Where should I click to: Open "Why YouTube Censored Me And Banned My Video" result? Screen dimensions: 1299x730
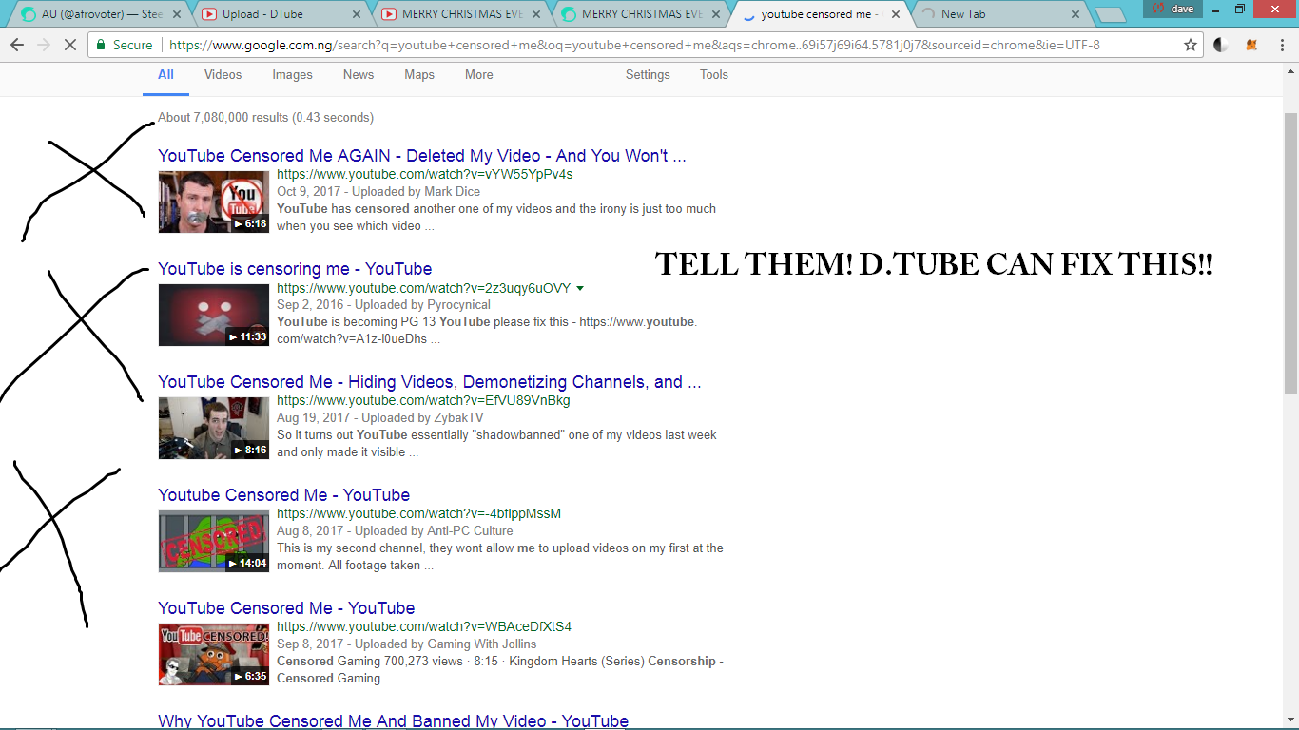(393, 721)
